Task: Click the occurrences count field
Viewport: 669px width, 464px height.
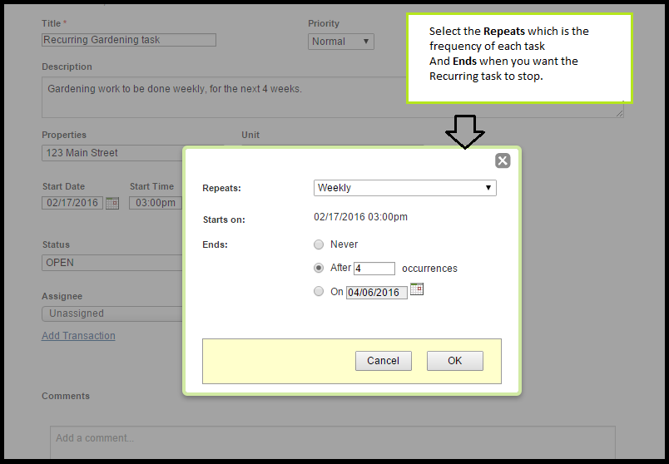Action: click(374, 269)
